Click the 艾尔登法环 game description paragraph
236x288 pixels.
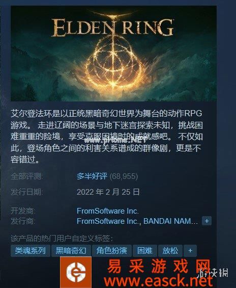point(107,136)
